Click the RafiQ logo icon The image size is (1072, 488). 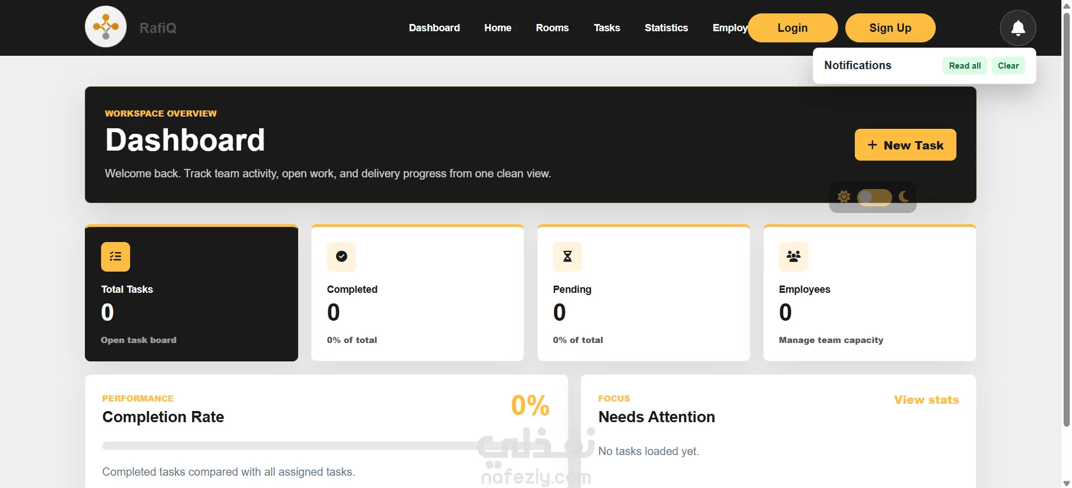pyautogui.click(x=106, y=27)
